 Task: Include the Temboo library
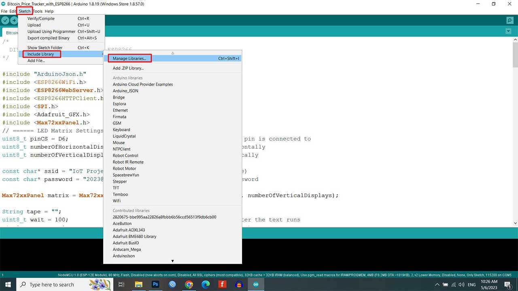[x=173, y=194]
